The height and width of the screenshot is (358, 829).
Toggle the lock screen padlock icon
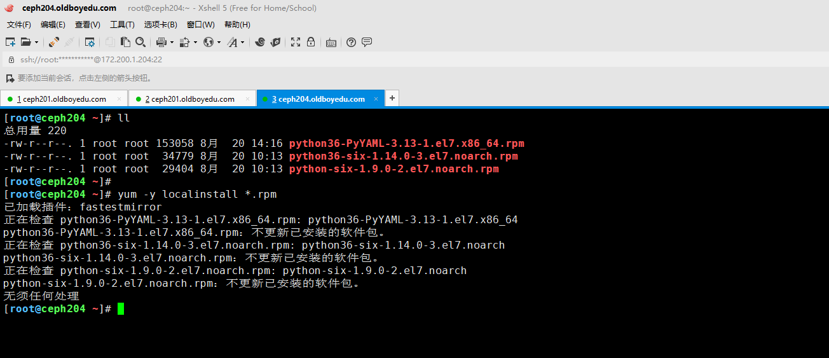coord(311,42)
